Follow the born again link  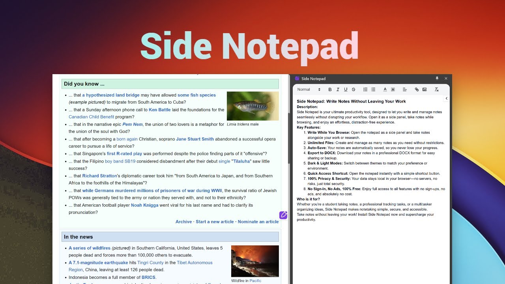(x=127, y=139)
